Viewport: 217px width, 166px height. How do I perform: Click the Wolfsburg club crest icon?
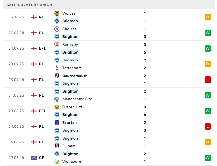click(57, 162)
